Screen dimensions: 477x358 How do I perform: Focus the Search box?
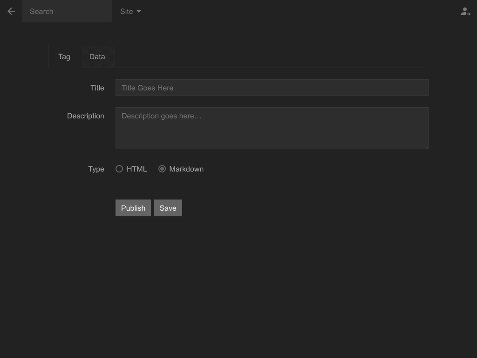coord(67,11)
